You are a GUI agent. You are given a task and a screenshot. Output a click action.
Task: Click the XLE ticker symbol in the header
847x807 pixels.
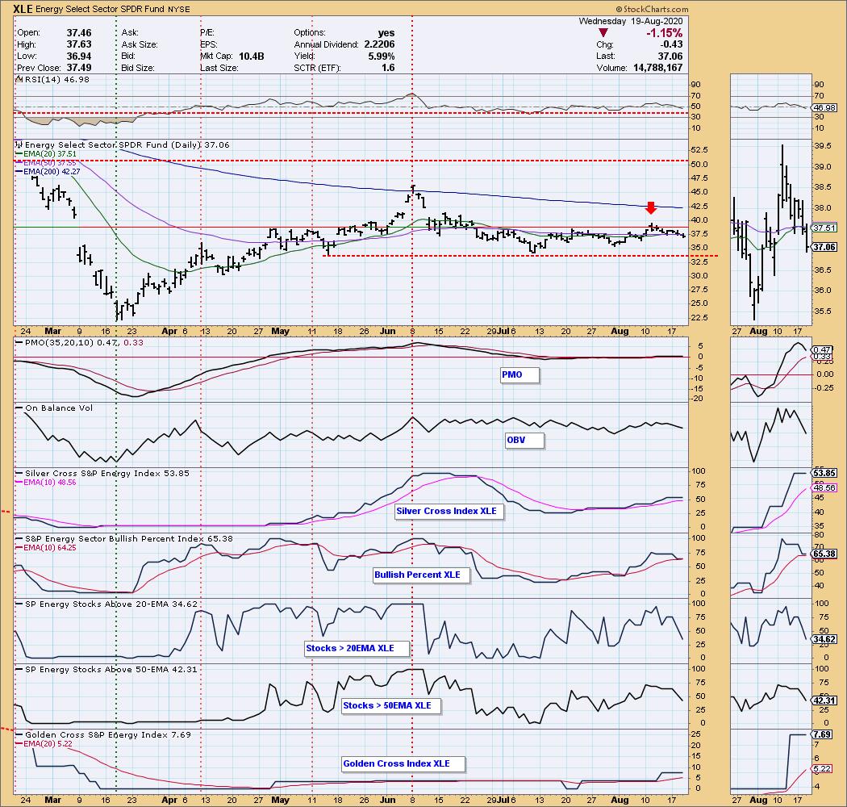pyautogui.click(x=23, y=9)
